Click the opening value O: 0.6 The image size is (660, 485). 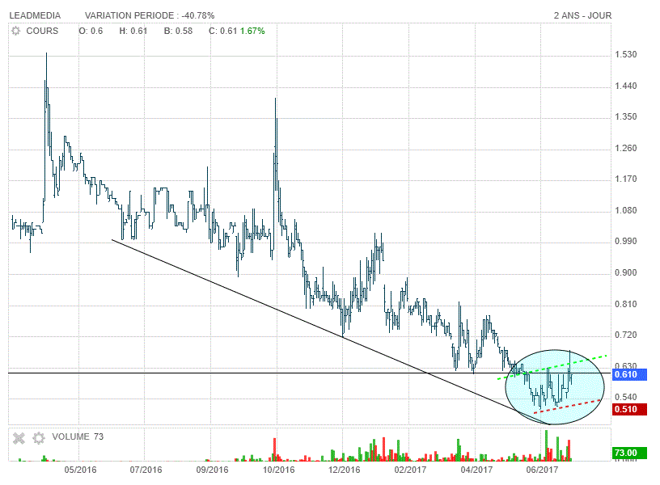coord(91,31)
